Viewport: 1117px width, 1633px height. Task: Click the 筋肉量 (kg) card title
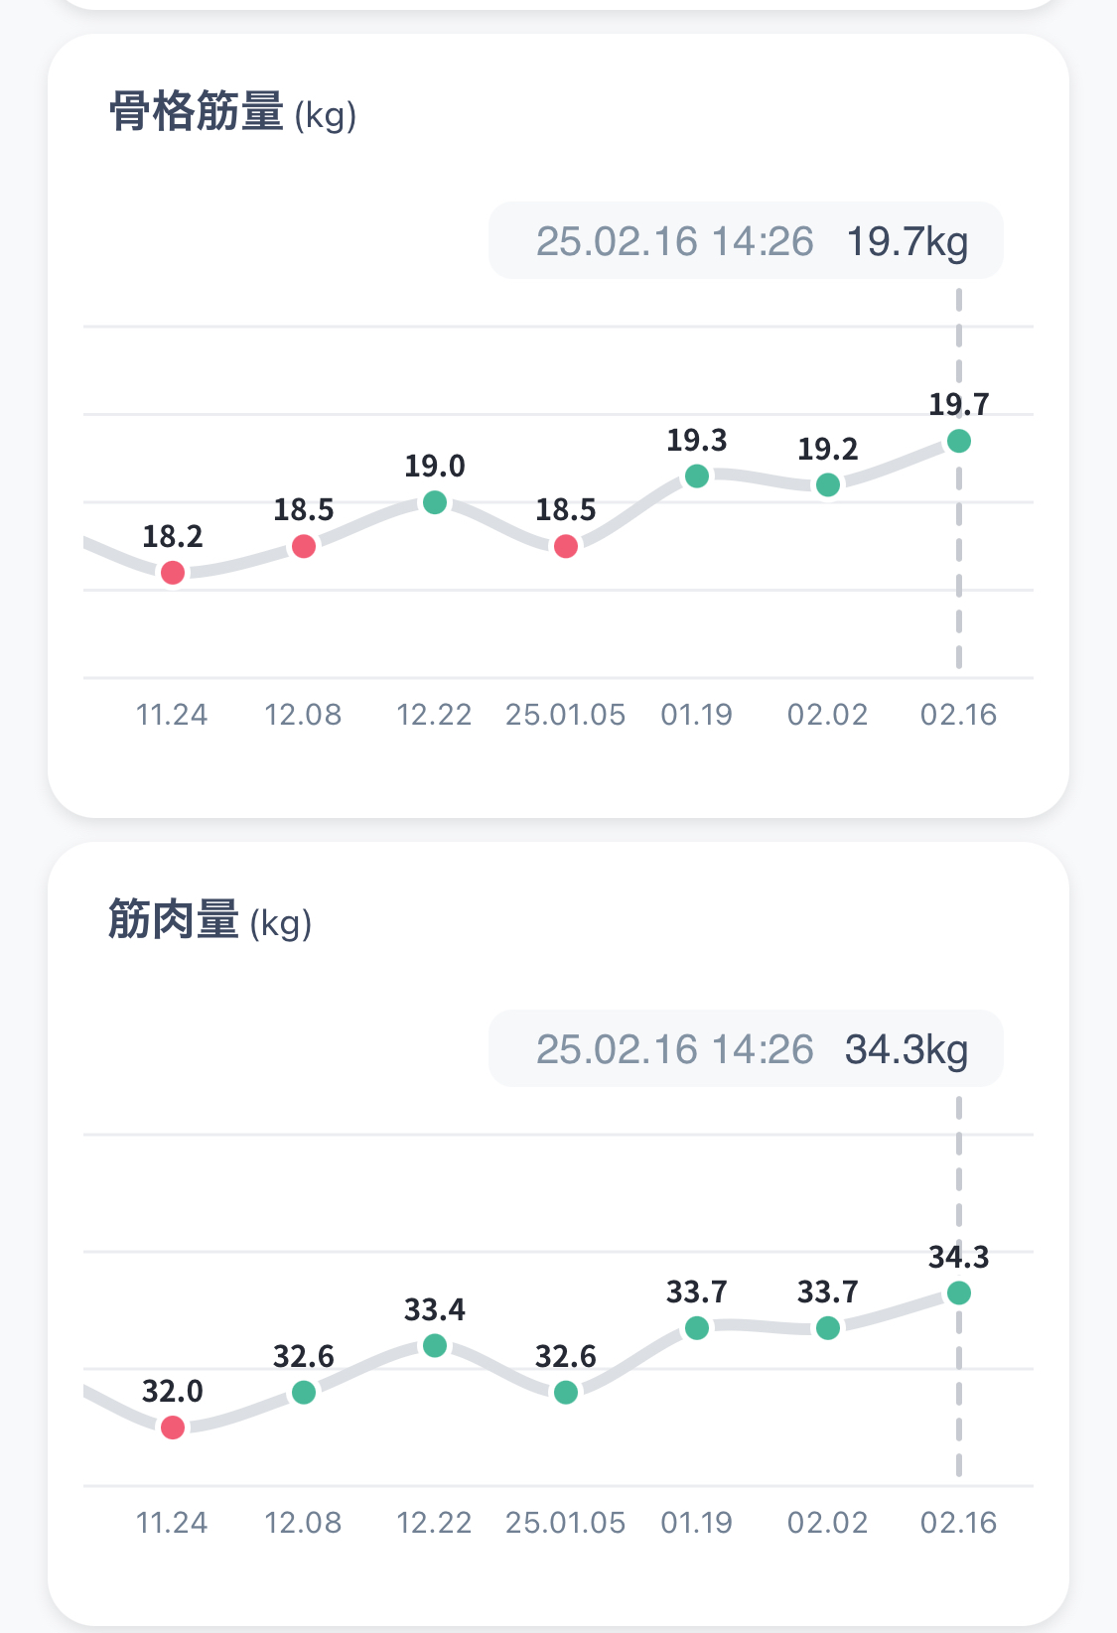pos(210,920)
